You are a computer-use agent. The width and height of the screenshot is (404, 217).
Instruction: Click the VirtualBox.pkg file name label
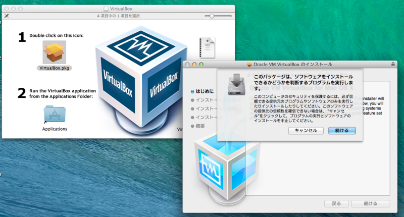point(55,68)
